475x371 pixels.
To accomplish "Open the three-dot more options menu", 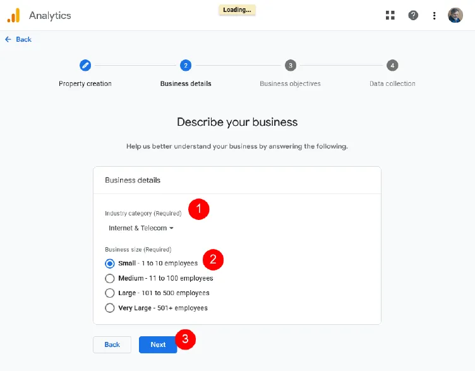I will click(435, 15).
